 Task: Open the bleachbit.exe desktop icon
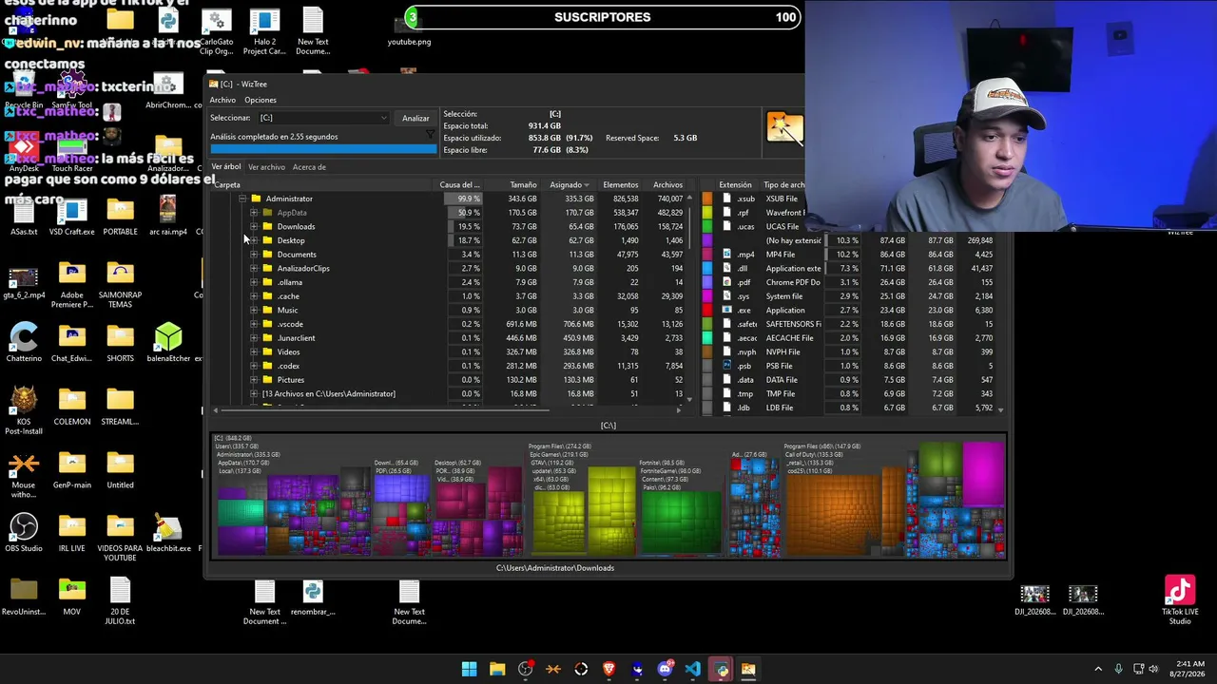[x=168, y=532]
